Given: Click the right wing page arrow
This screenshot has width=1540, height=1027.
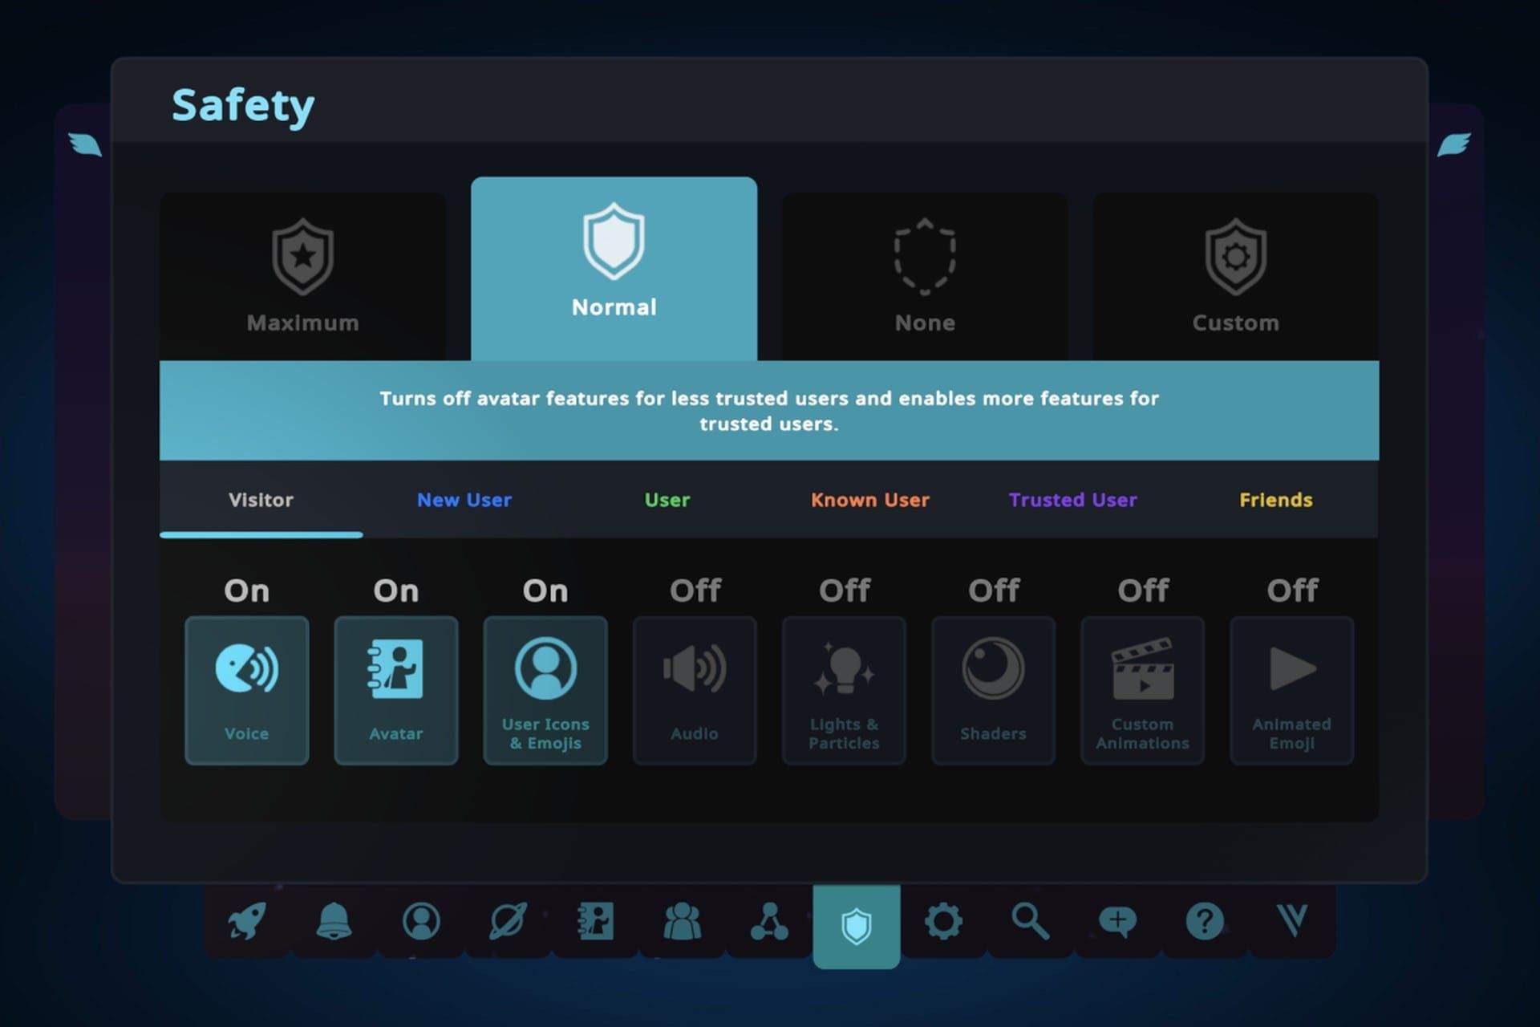Looking at the screenshot, I should [1453, 145].
